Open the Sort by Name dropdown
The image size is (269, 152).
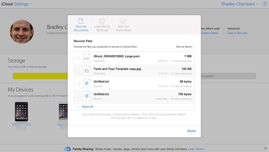click(x=185, y=47)
